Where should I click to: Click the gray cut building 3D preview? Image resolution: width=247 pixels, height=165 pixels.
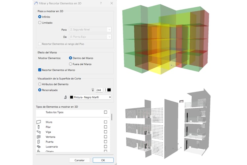[168, 124]
